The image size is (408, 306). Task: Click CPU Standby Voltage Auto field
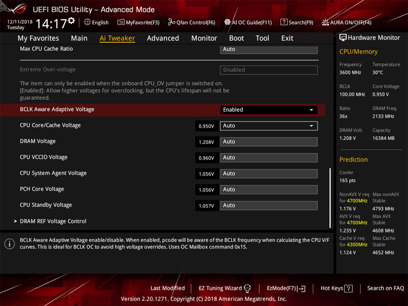(x=269, y=206)
